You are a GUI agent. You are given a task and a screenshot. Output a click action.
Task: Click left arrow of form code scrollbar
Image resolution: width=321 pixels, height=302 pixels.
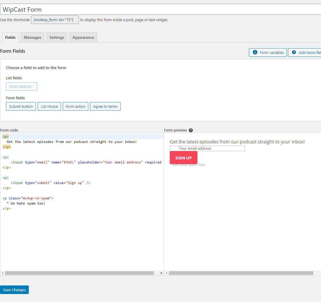3,273
